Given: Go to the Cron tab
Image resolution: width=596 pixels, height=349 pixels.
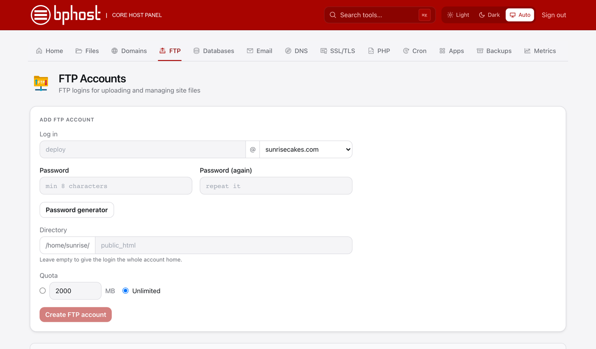Looking at the screenshot, I should pos(415,51).
